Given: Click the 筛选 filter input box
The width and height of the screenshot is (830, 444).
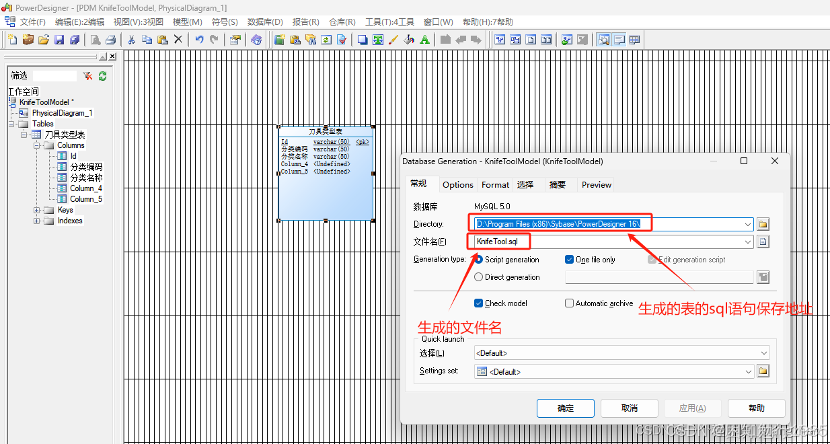Looking at the screenshot, I should (x=54, y=76).
